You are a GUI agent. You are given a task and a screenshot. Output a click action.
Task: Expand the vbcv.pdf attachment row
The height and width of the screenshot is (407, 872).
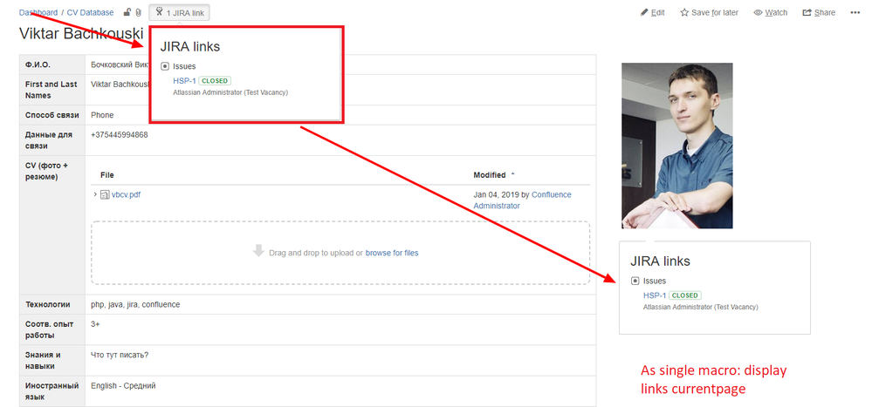pyautogui.click(x=96, y=194)
